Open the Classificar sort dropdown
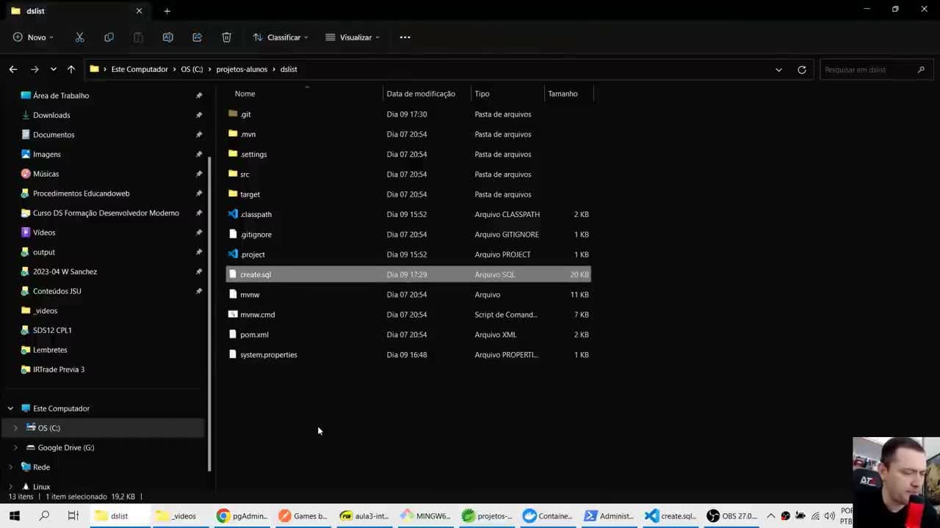Viewport: 940px width, 528px height. click(x=281, y=37)
